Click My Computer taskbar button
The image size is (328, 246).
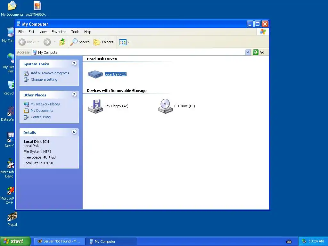click(x=111, y=242)
